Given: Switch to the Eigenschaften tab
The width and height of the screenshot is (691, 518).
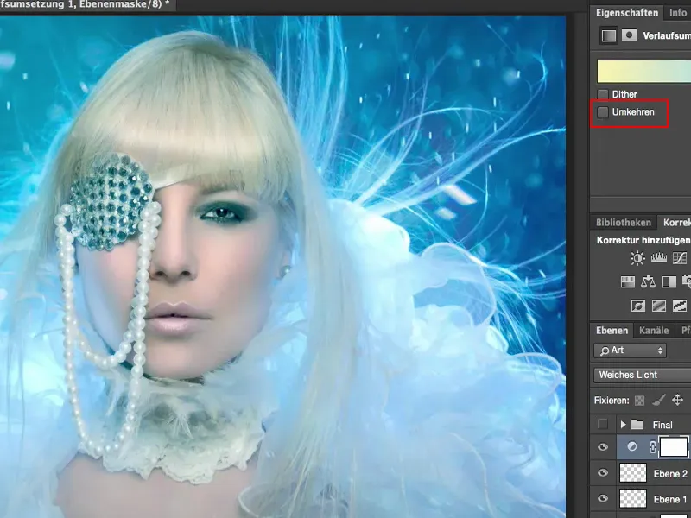Looking at the screenshot, I should tap(627, 13).
